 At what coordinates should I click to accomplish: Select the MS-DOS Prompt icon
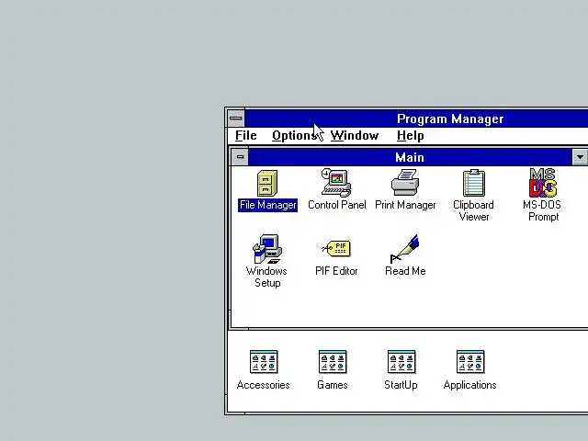pos(543,183)
